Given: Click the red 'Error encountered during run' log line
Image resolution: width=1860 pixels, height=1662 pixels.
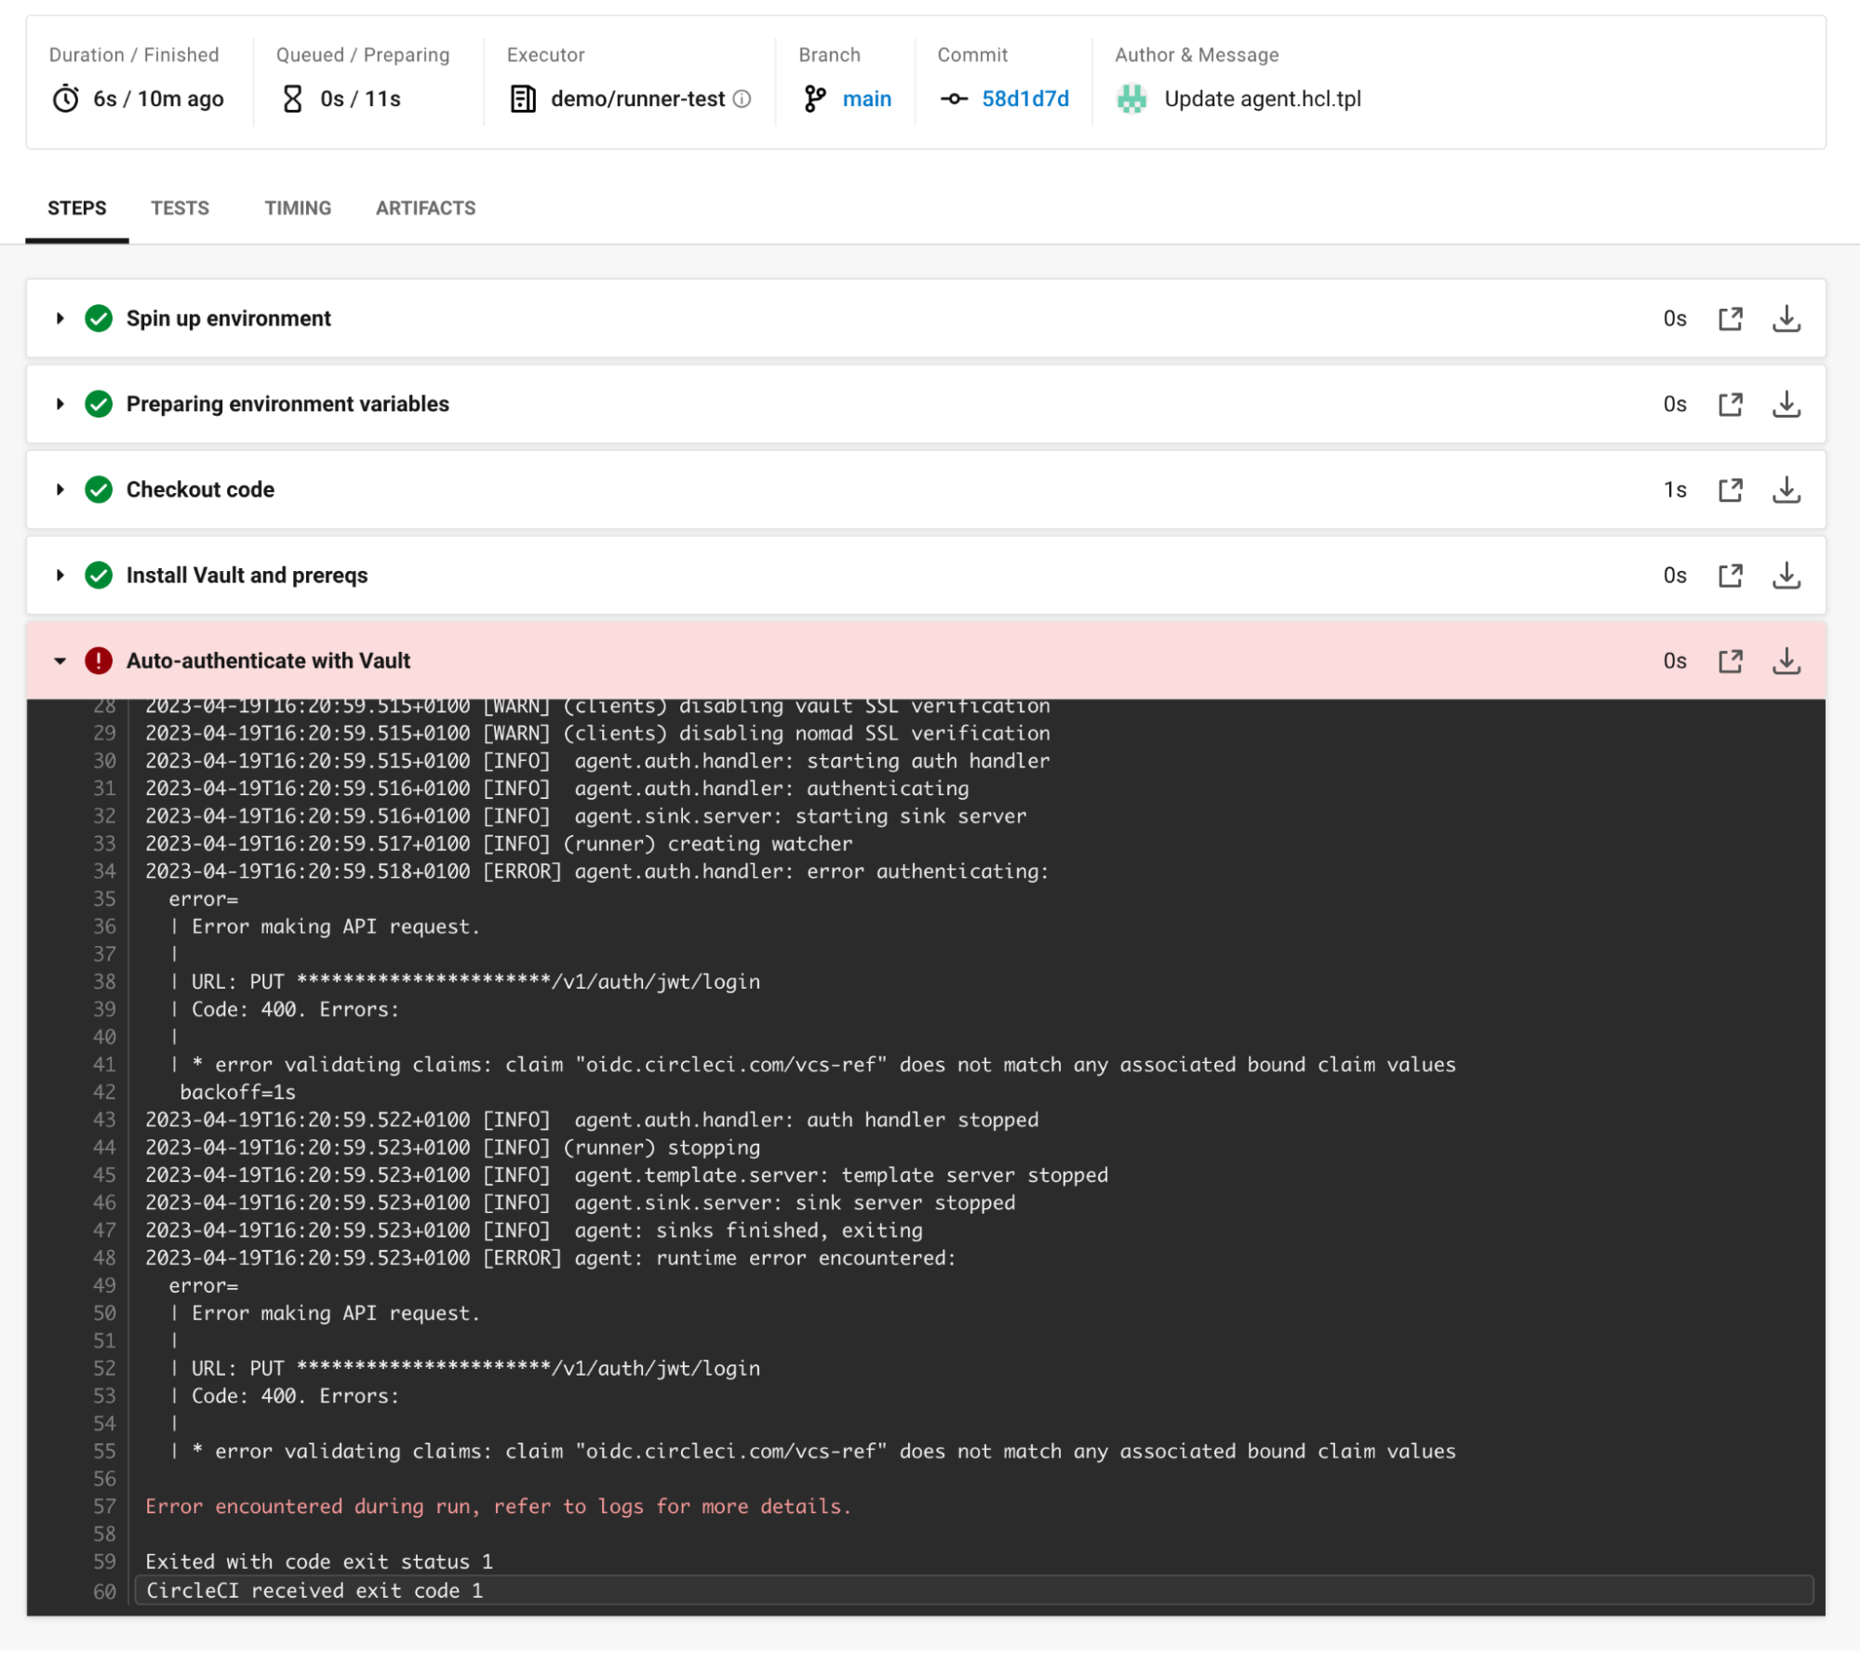Looking at the screenshot, I should [x=499, y=1508].
